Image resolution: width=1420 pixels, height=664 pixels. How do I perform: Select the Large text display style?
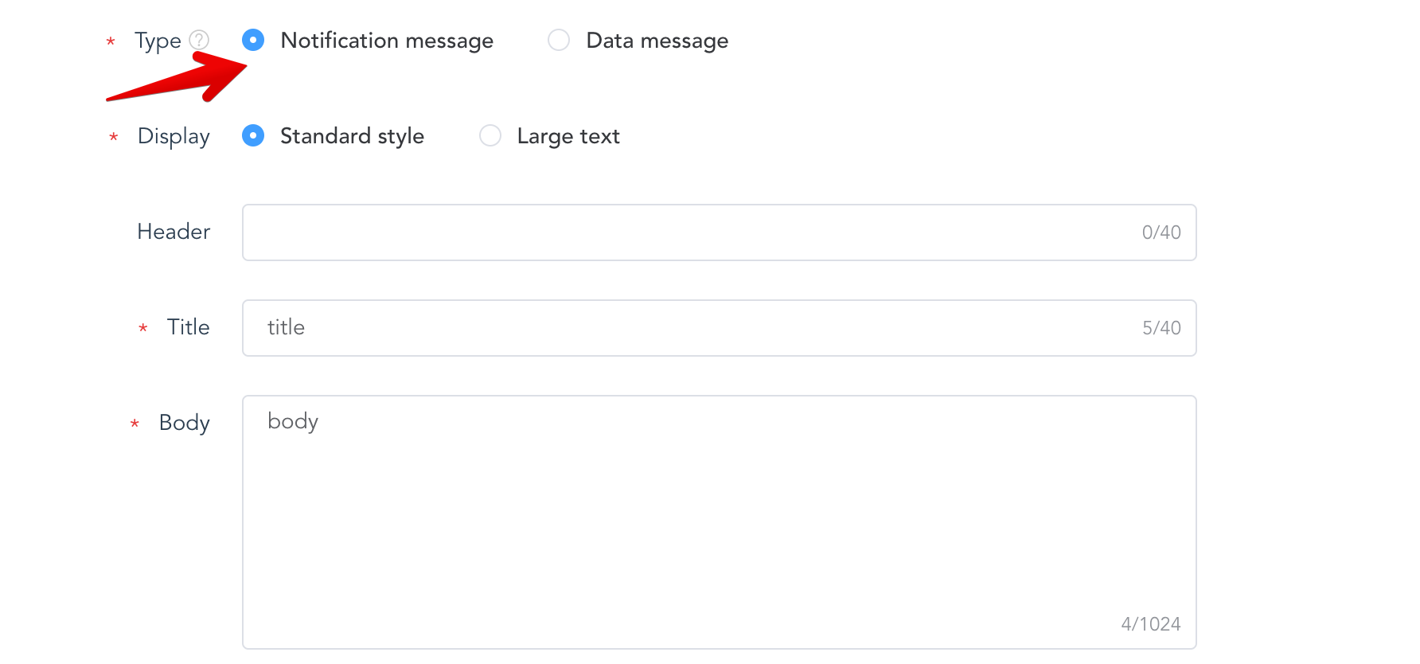[x=490, y=135]
